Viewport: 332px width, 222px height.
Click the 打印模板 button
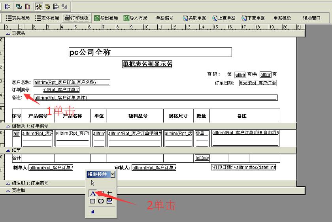tap(77, 18)
